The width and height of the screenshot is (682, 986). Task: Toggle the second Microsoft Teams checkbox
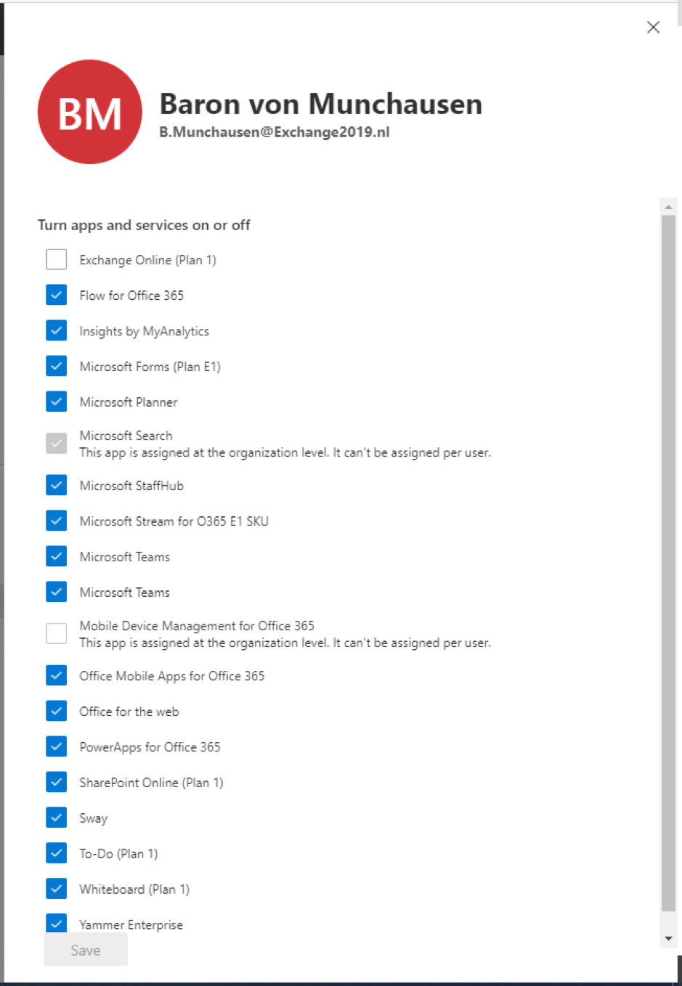click(x=56, y=591)
